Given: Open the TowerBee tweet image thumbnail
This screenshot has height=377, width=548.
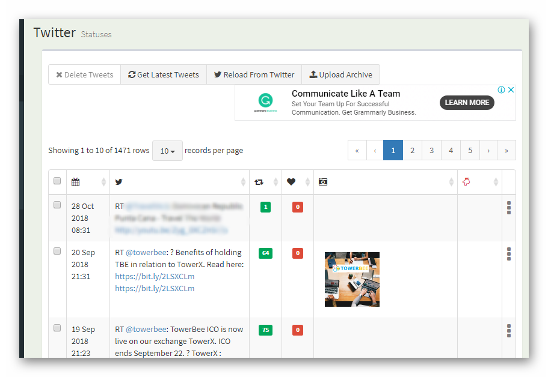Looking at the screenshot, I should 352,279.
